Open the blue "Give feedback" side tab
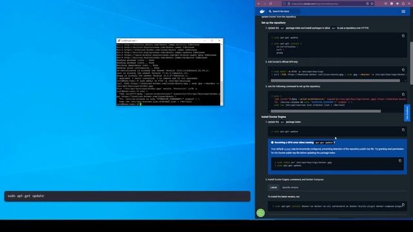This screenshot has height=232, width=413. pos(407,113)
